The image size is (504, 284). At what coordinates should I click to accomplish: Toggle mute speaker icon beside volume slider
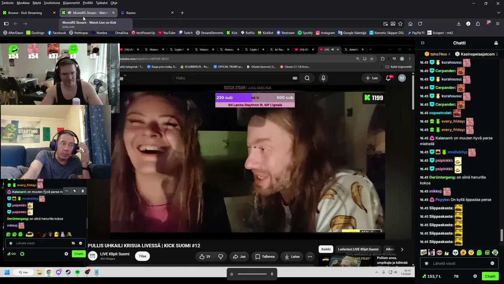click(232, 274)
